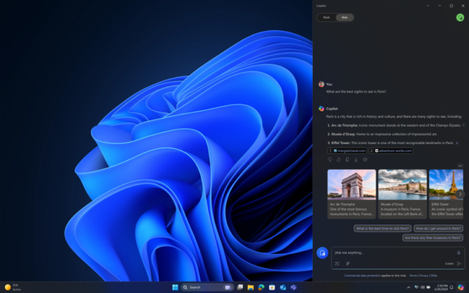Copy the Copilot response
This screenshot has width=469, height=293.
tap(347, 159)
